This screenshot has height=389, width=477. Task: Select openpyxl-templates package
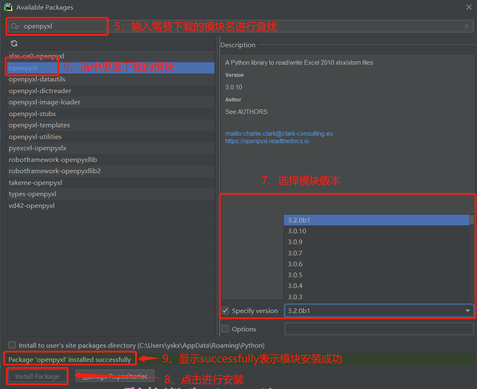pos(111,125)
